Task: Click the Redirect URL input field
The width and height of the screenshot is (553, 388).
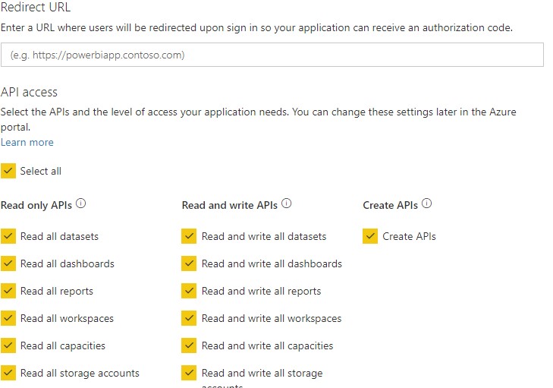Action: click(272, 55)
